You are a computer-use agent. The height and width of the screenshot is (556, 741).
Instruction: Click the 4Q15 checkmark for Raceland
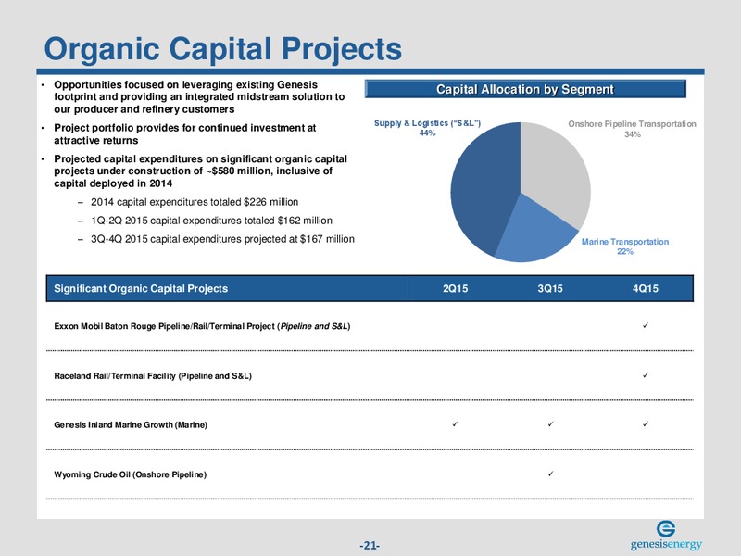646,375
